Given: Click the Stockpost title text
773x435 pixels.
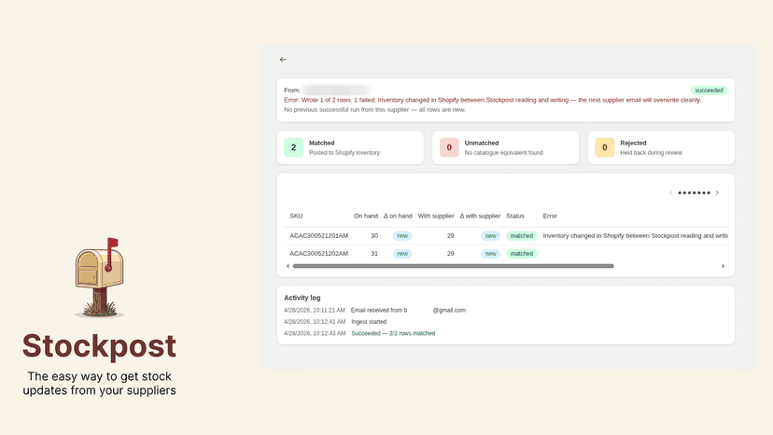Looking at the screenshot, I should (x=99, y=346).
